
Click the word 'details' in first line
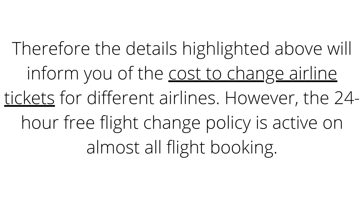click(151, 49)
